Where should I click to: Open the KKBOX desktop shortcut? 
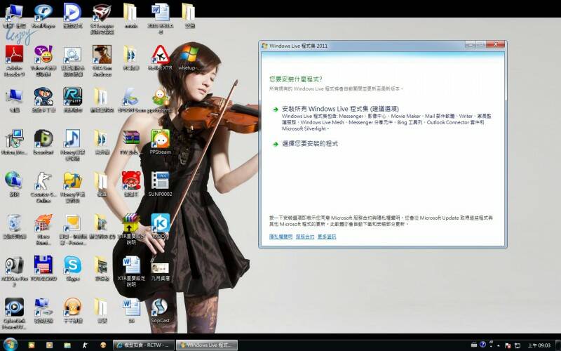point(161,226)
